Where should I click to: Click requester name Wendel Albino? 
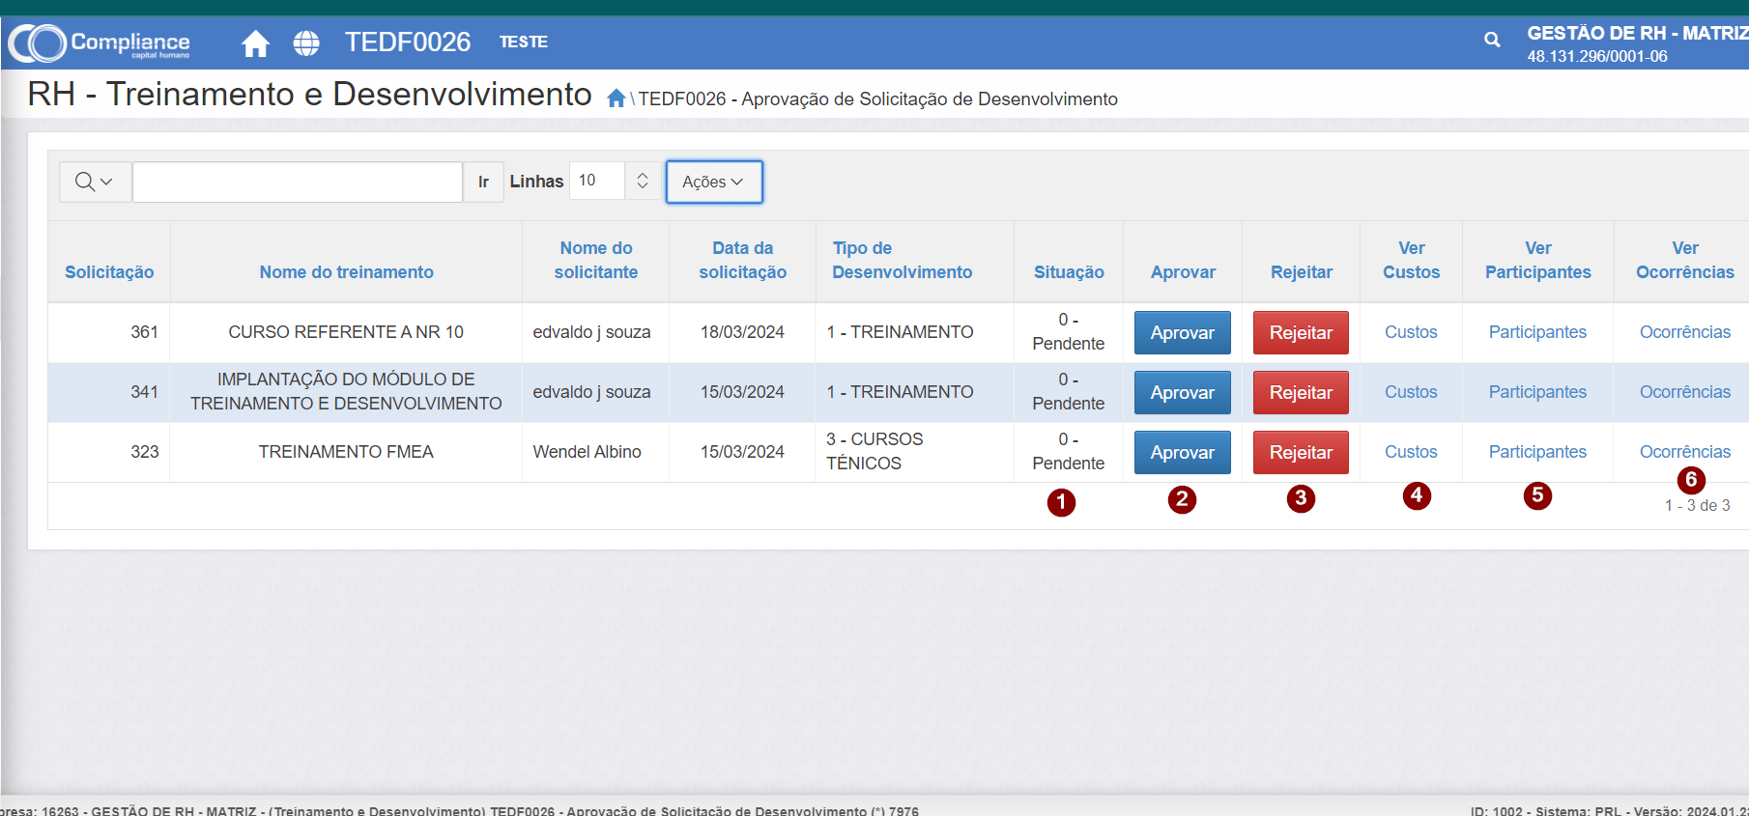point(587,452)
